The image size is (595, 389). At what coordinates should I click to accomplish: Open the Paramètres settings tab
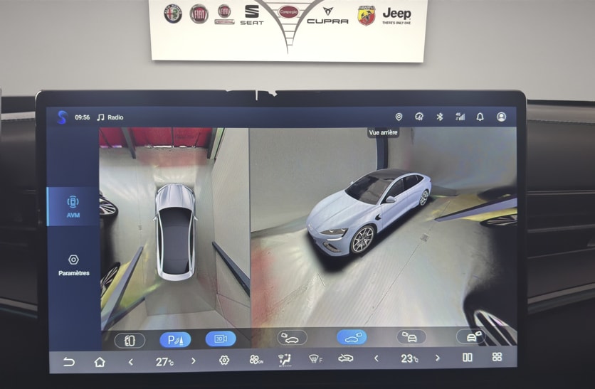tap(73, 265)
